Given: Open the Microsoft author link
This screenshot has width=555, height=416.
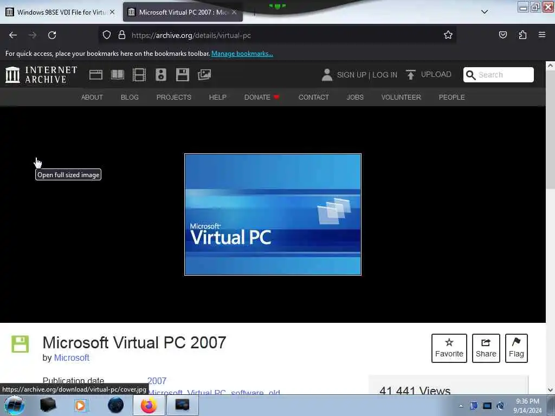Looking at the screenshot, I should 72,357.
